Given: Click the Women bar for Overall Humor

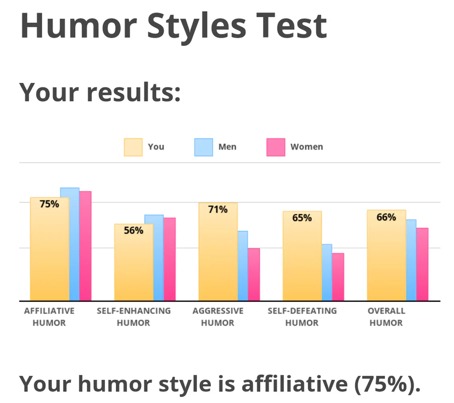Looking at the screenshot, I should click(422, 264).
